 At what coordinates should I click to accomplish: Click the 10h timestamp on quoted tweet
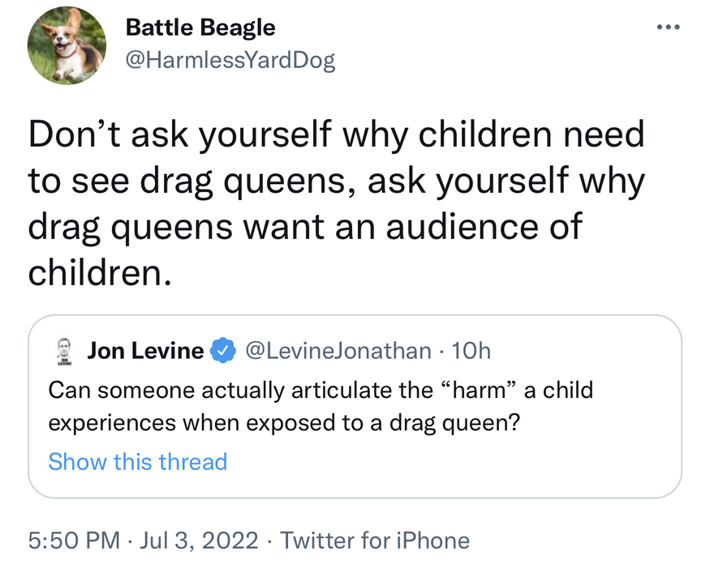471,351
